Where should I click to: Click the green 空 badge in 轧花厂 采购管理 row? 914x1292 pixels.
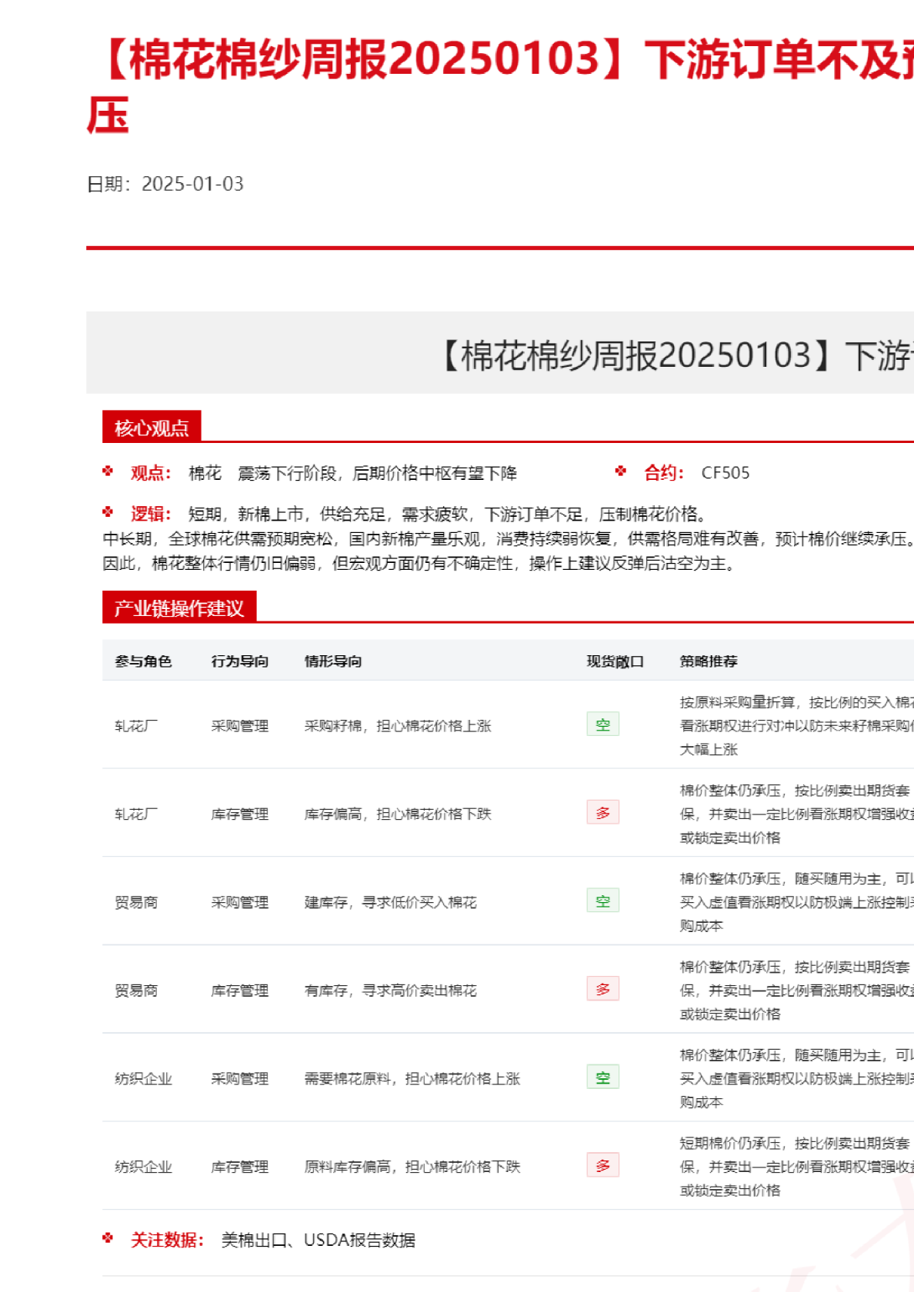[x=602, y=724]
